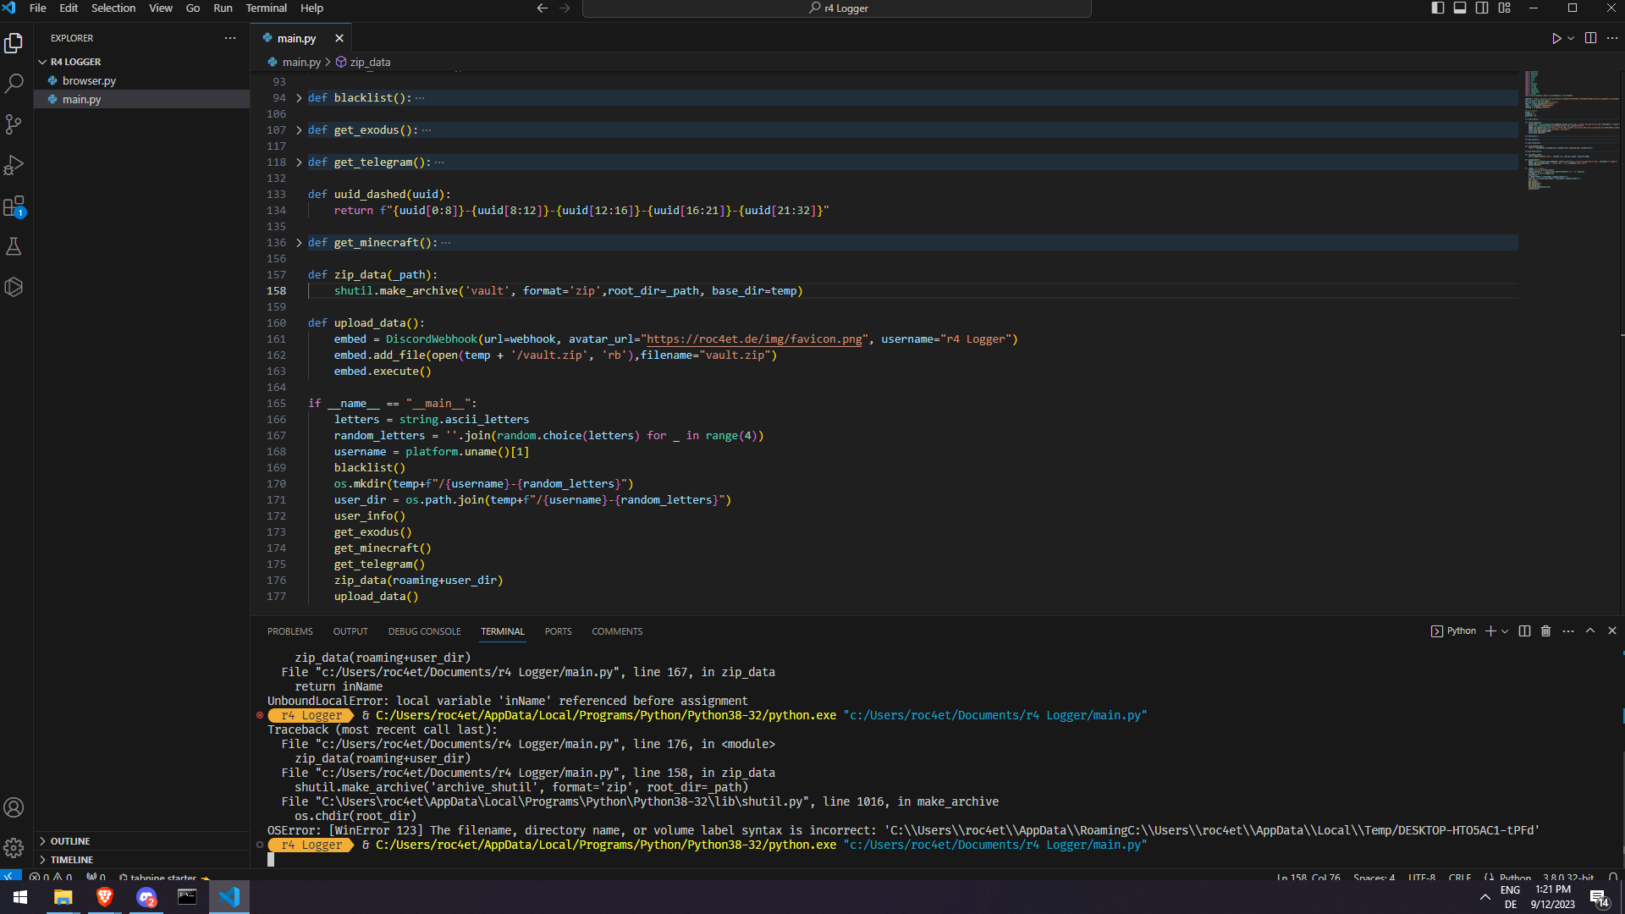
Task: Switch to the DEBUG CONSOLE tab
Action: pos(424,631)
